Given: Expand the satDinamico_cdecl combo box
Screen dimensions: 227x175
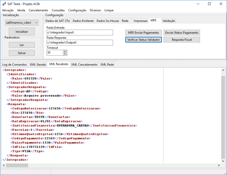Looking at the screenshot, I should pos(22,23).
